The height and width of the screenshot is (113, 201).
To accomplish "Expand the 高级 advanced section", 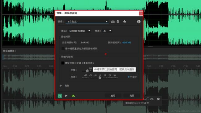I will (x=61, y=86).
